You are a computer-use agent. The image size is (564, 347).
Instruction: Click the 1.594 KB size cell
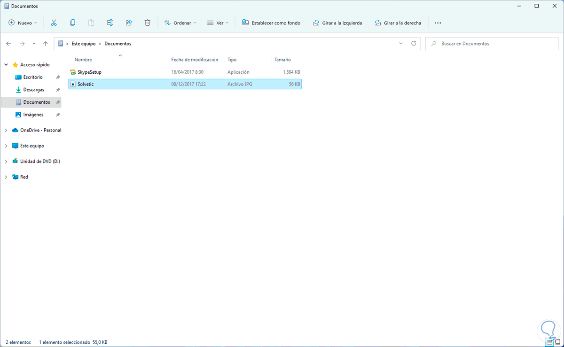tap(291, 72)
